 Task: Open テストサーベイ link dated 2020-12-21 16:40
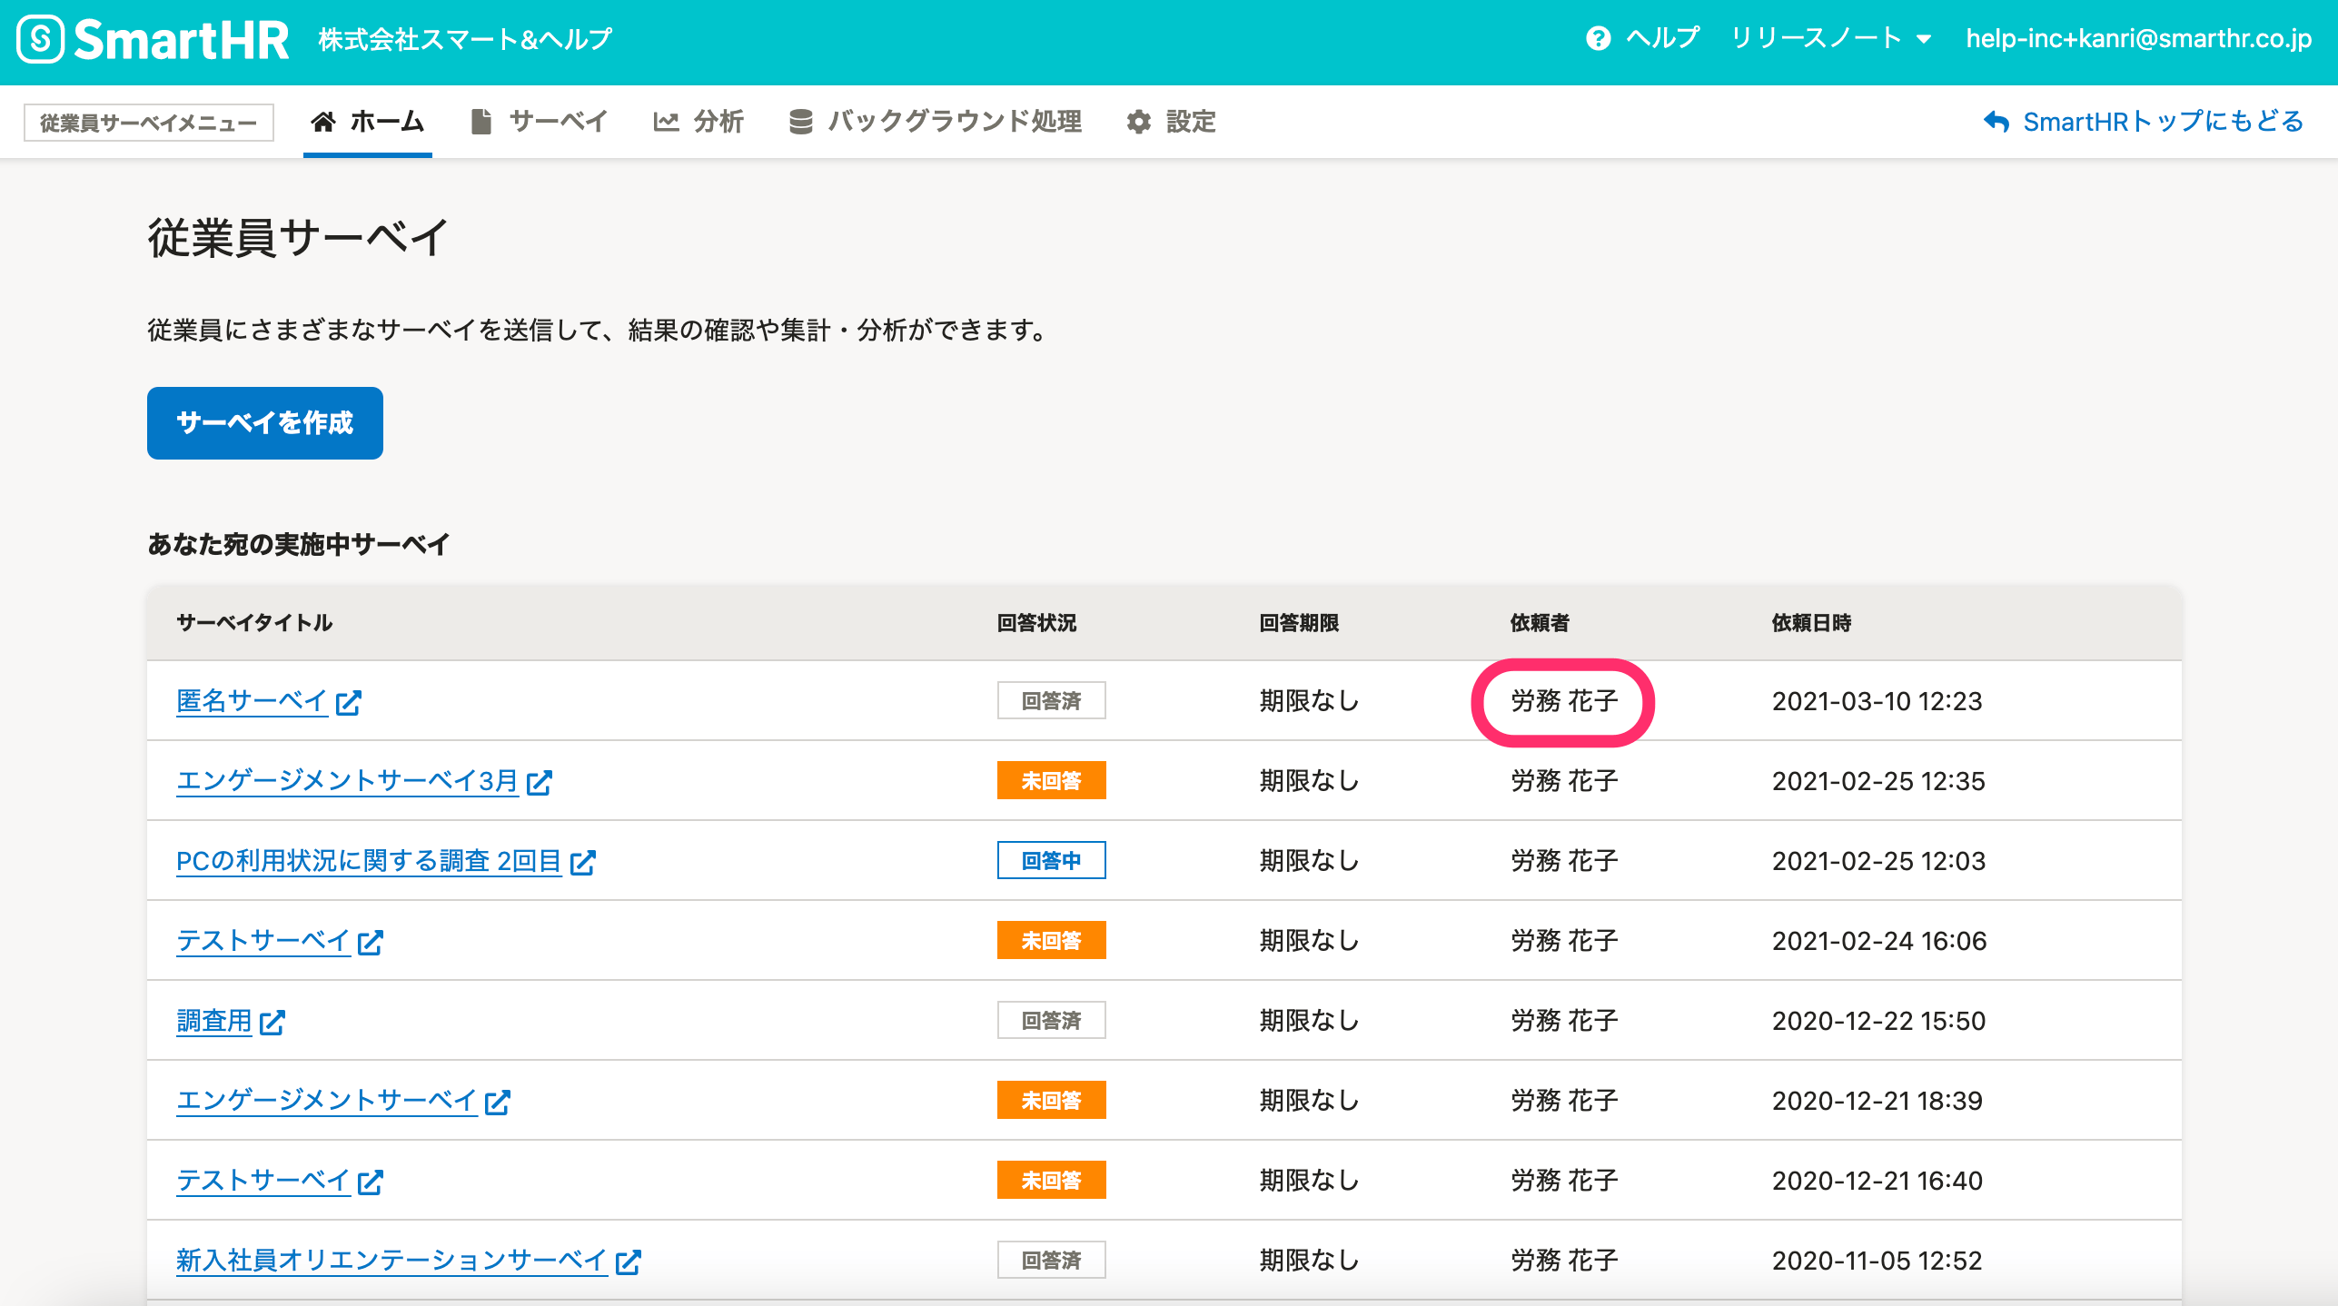point(263,1180)
